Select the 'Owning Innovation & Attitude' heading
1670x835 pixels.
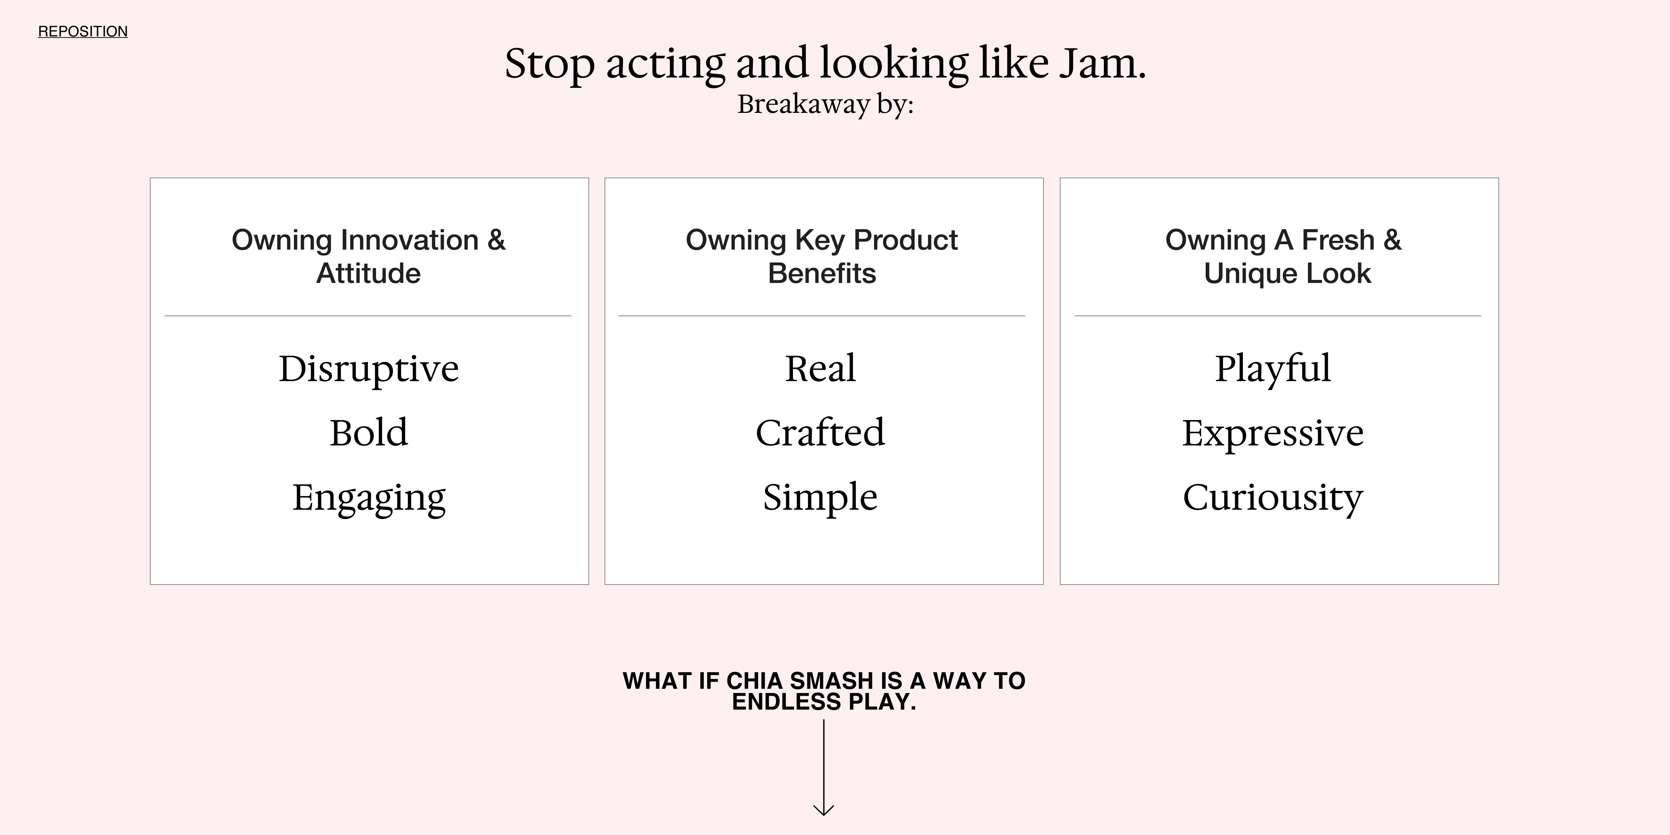tap(368, 256)
